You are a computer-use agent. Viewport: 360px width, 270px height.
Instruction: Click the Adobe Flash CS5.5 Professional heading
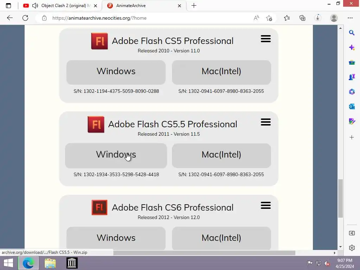pos(173,124)
